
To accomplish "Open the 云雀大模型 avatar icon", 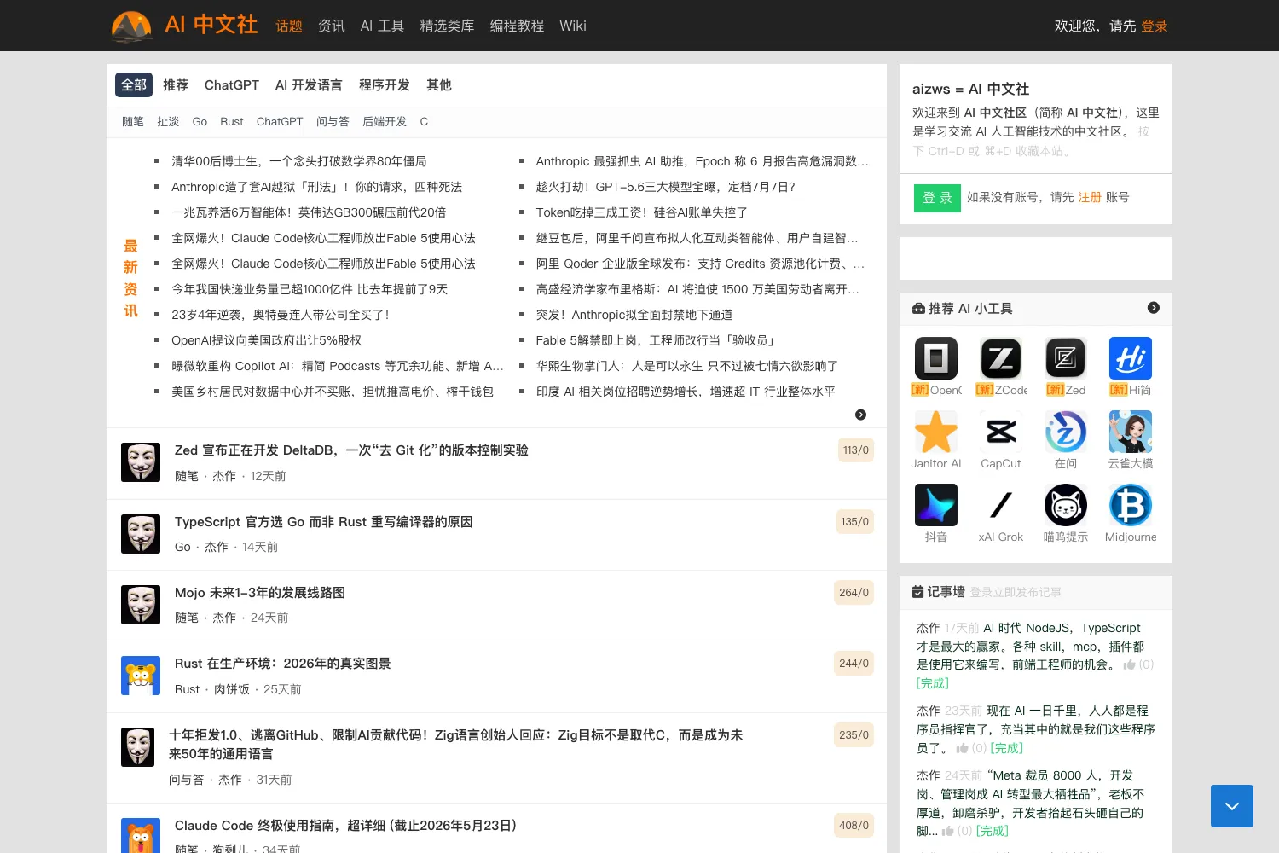I will point(1131,432).
